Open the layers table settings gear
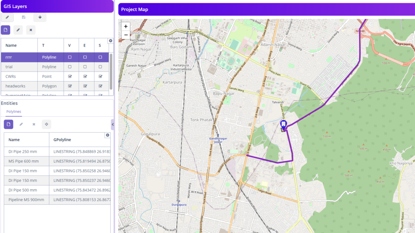This screenshot has height=233, width=415. 110,41
